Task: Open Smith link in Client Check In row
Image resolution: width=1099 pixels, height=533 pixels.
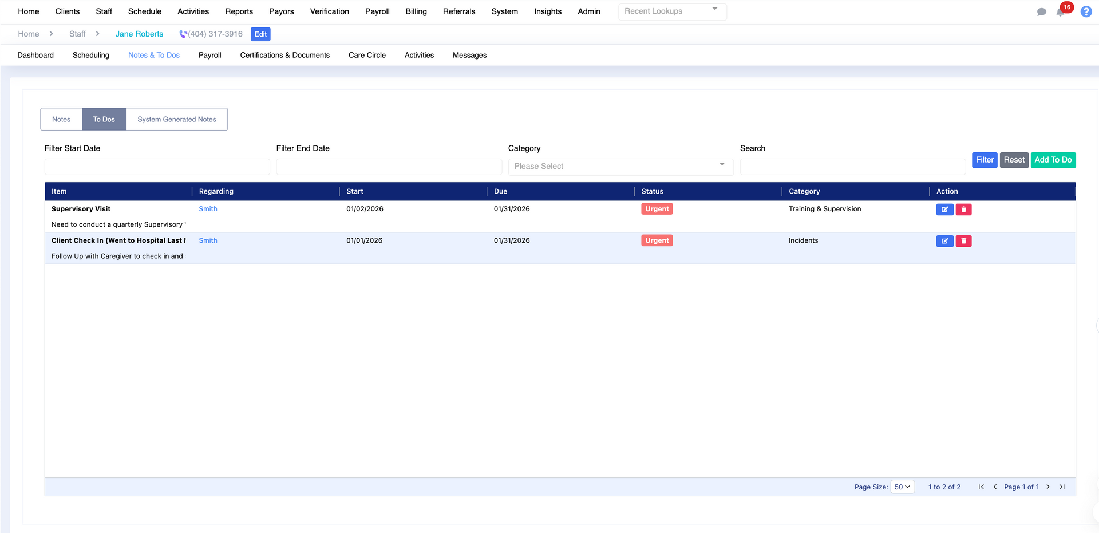Action: click(208, 240)
